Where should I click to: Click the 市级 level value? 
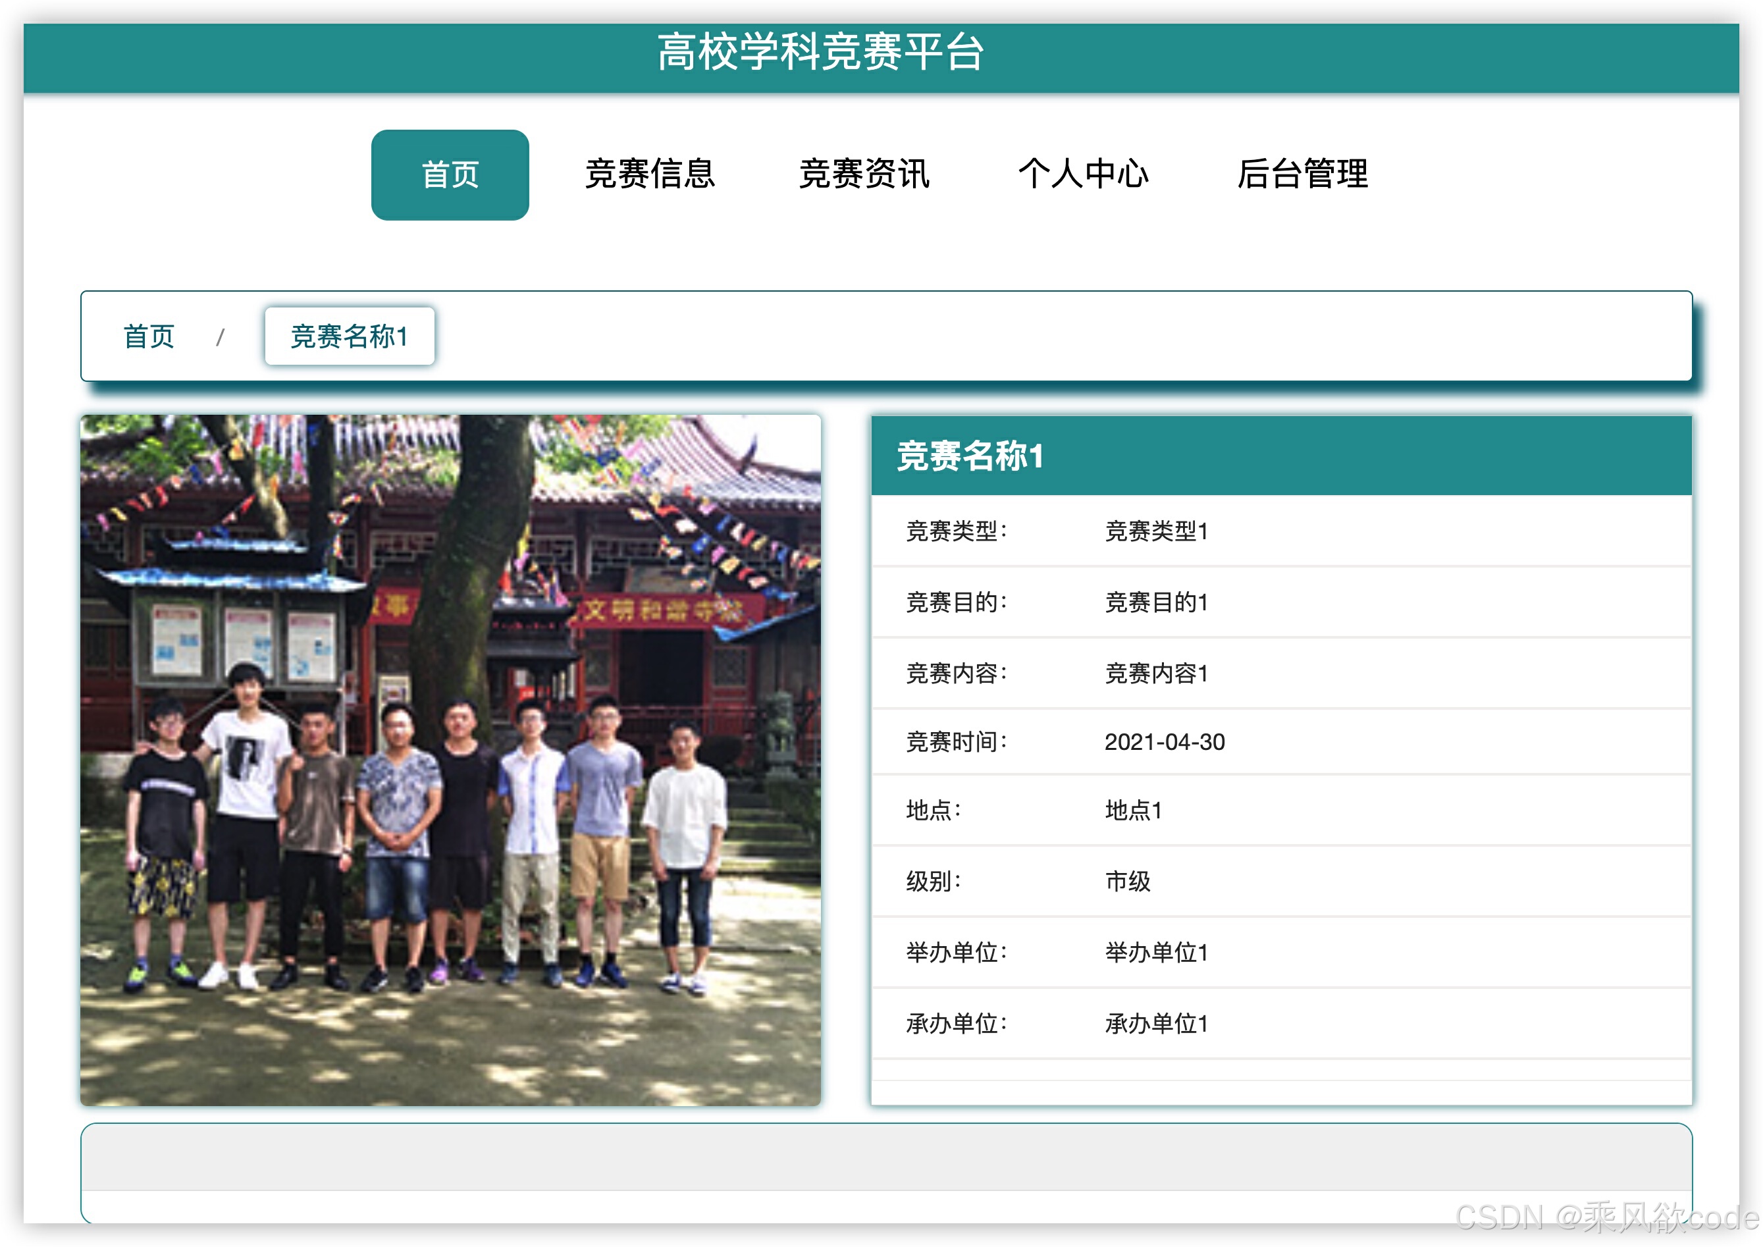click(x=1128, y=882)
